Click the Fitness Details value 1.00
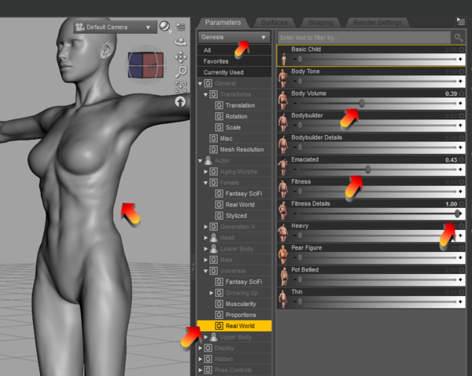 click(x=451, y=204)
